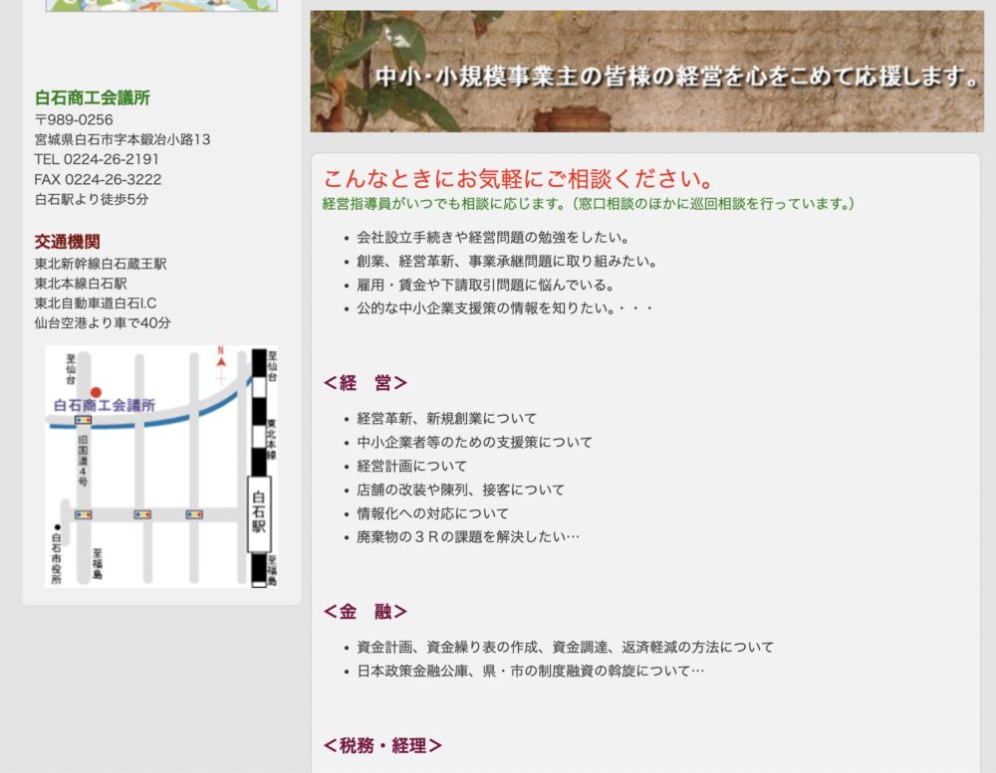Click the red location dot on map
Viewport: 996px width, 773px height.
[x=96, y=392]
